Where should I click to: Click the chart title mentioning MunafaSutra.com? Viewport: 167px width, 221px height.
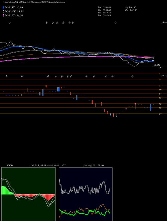coord(34,2)
